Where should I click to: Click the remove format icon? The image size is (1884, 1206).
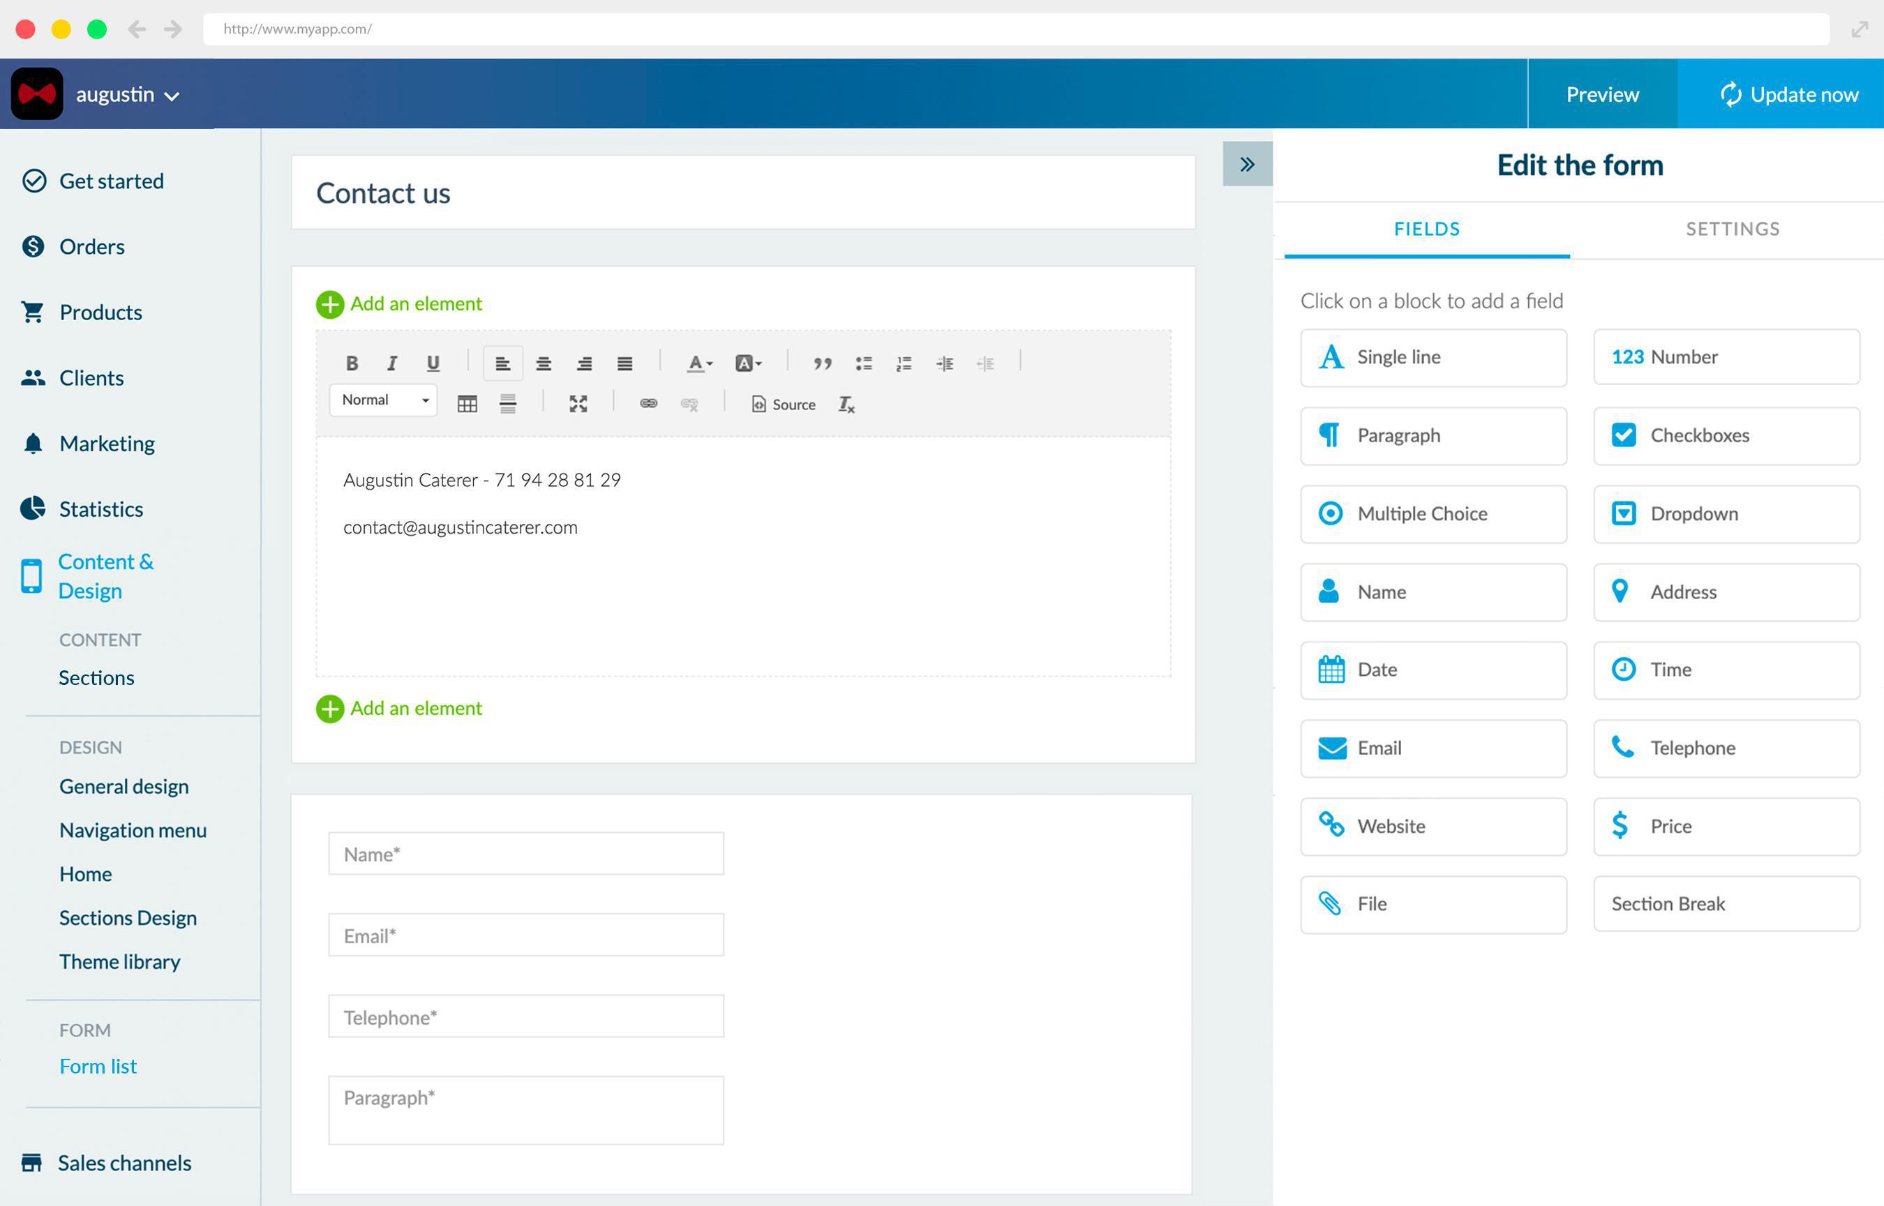click(846, 405)
